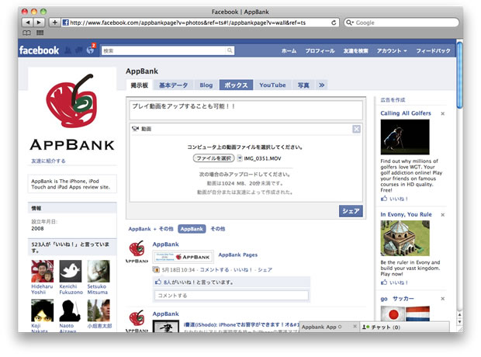Select the AppBank wall filter

tap(192, 229)
